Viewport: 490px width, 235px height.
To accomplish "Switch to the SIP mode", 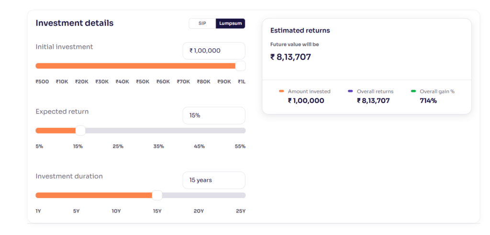I will [x=202, y=23].
